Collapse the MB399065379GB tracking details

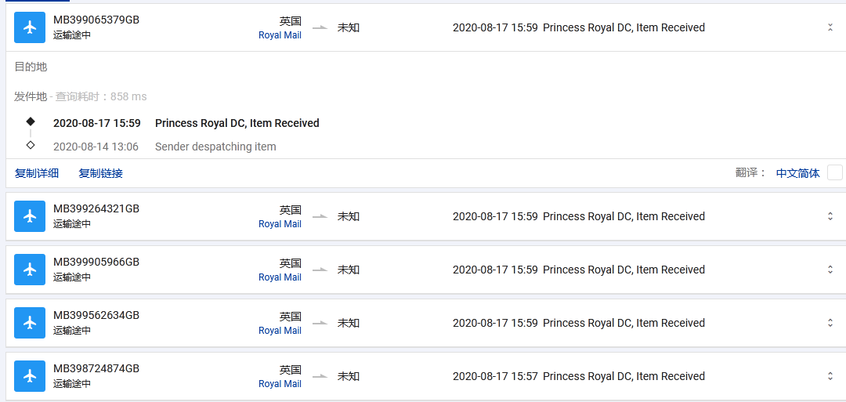(x=830, y=27)
